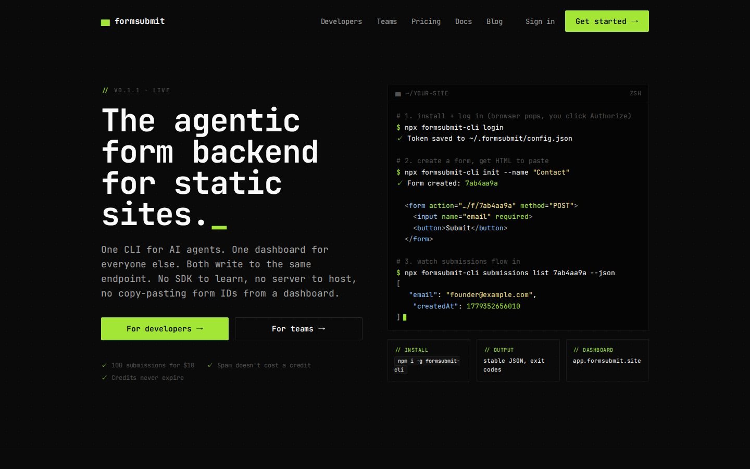Click the green formsubmit logo square
Viewport: 750px width, 469px height.
[105, 22]
